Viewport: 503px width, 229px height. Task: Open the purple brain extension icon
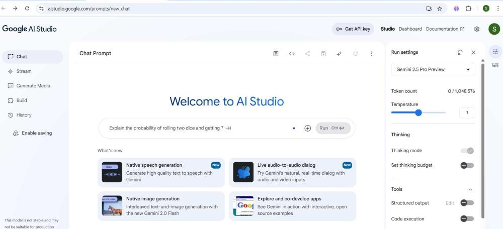(457, 9)
